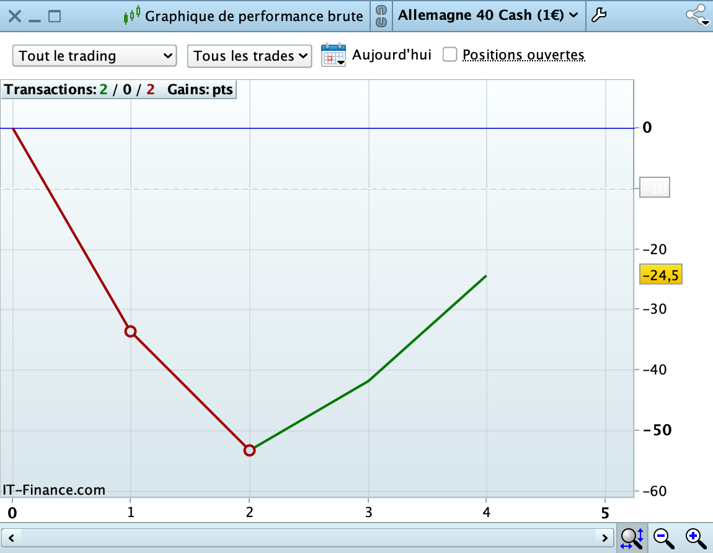Click the -50 axis label
The width and height of the screenshot is (713, 553).
point(657,430)
